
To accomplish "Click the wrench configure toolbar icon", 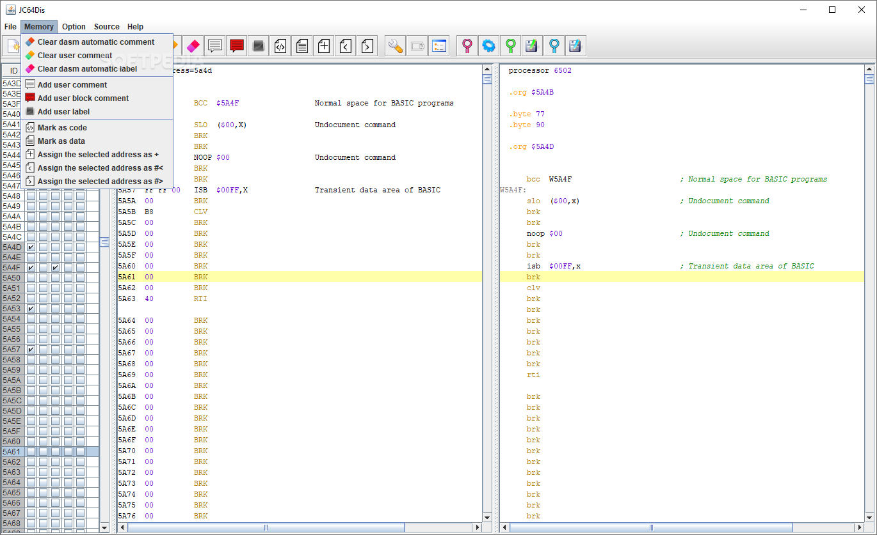I will click(x=396, y=46).
